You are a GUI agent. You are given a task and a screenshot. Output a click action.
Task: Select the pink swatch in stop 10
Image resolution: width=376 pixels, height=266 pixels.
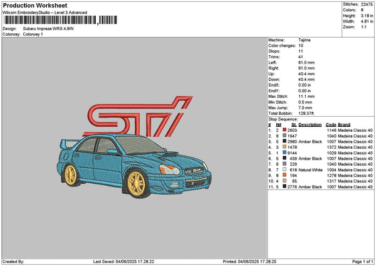pyautogui.click(x=285, y=181)
